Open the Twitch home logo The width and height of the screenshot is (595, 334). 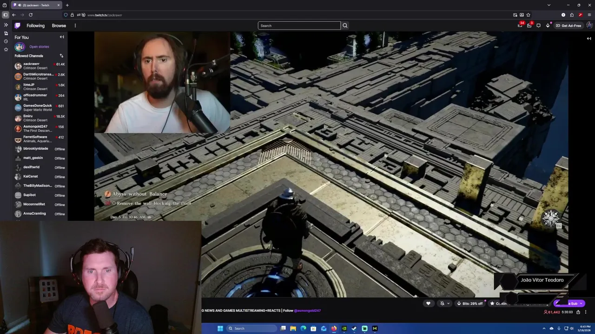pos(17,26)
